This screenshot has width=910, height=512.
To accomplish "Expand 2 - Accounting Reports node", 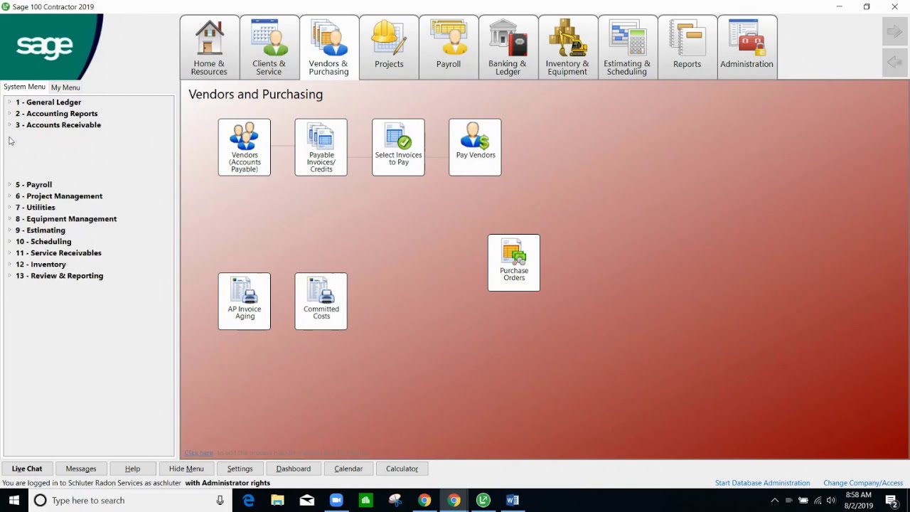I will click(x=10, y=114).
